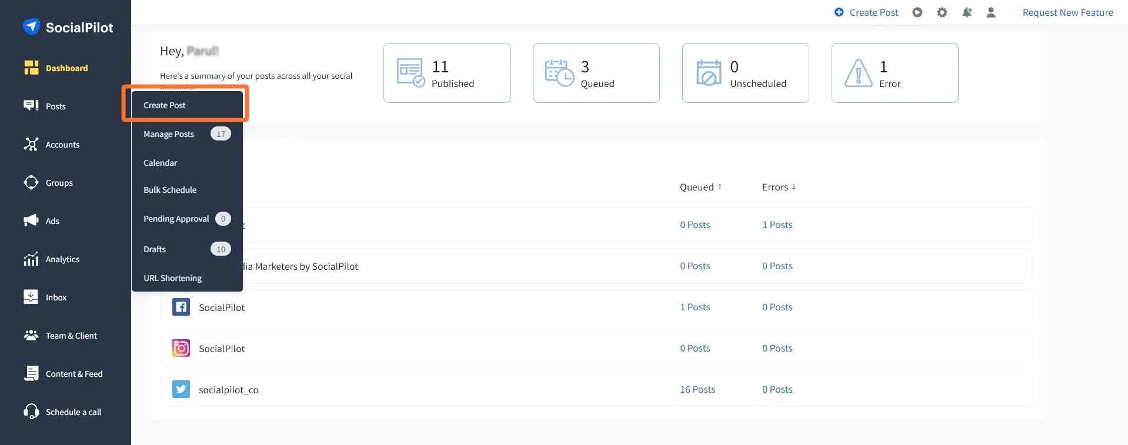Click socialpilot_co account name
Viewport: 1128px width, 445px height.
point(229,390)
